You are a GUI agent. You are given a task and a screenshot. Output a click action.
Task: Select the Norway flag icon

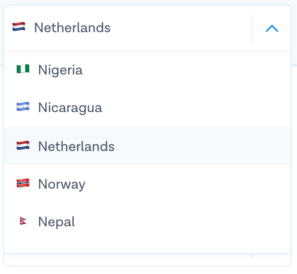click(23, 183)
